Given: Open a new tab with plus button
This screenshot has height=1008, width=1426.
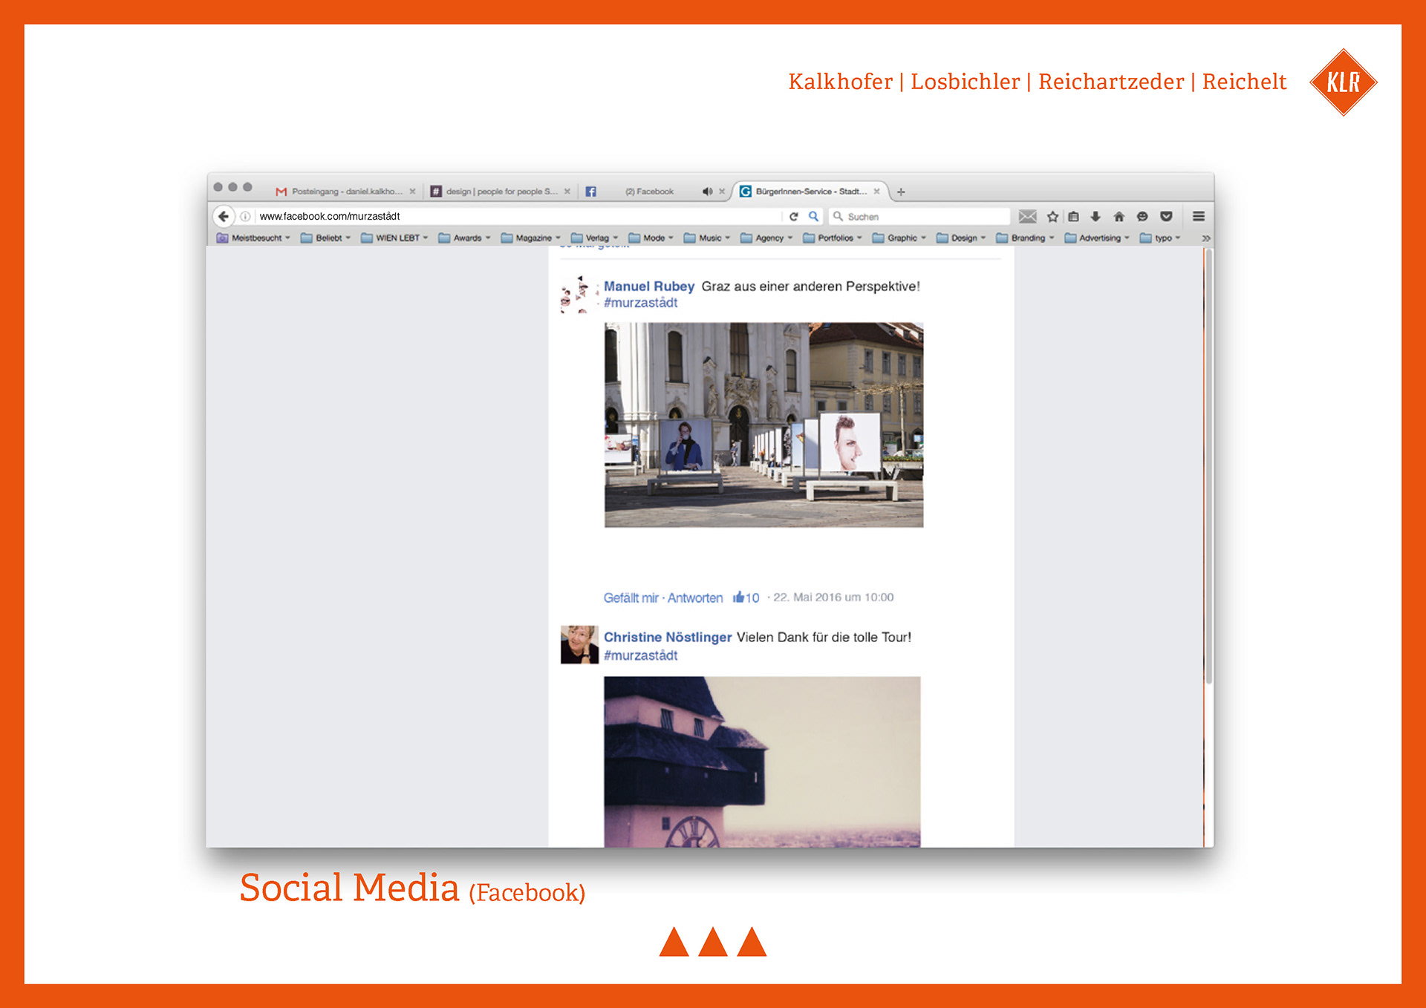Looking at the screenshot, I should 901,192.
